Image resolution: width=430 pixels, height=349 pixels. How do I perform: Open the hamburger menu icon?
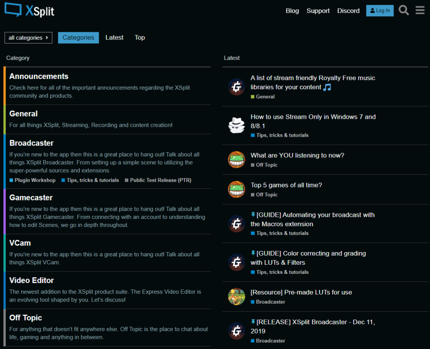(420, 10)
